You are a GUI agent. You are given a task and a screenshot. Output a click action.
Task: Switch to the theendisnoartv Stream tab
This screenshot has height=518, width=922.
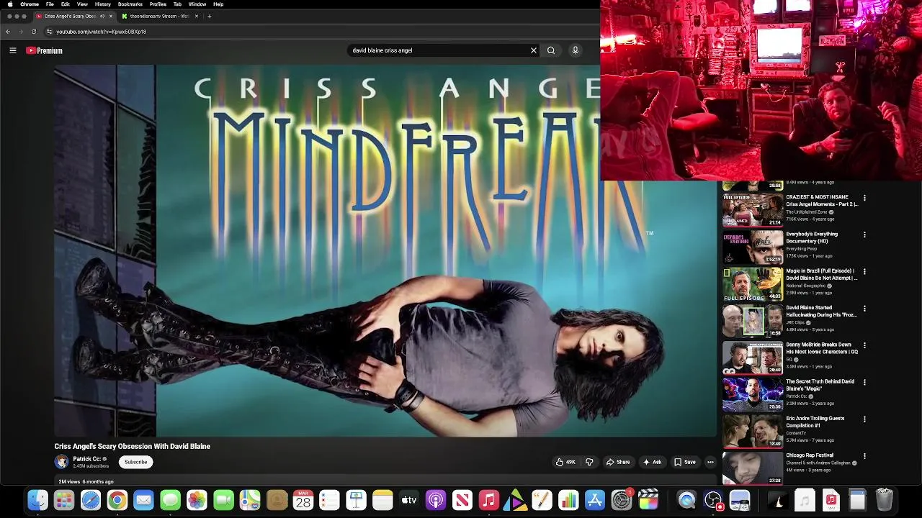coord(159,16)
